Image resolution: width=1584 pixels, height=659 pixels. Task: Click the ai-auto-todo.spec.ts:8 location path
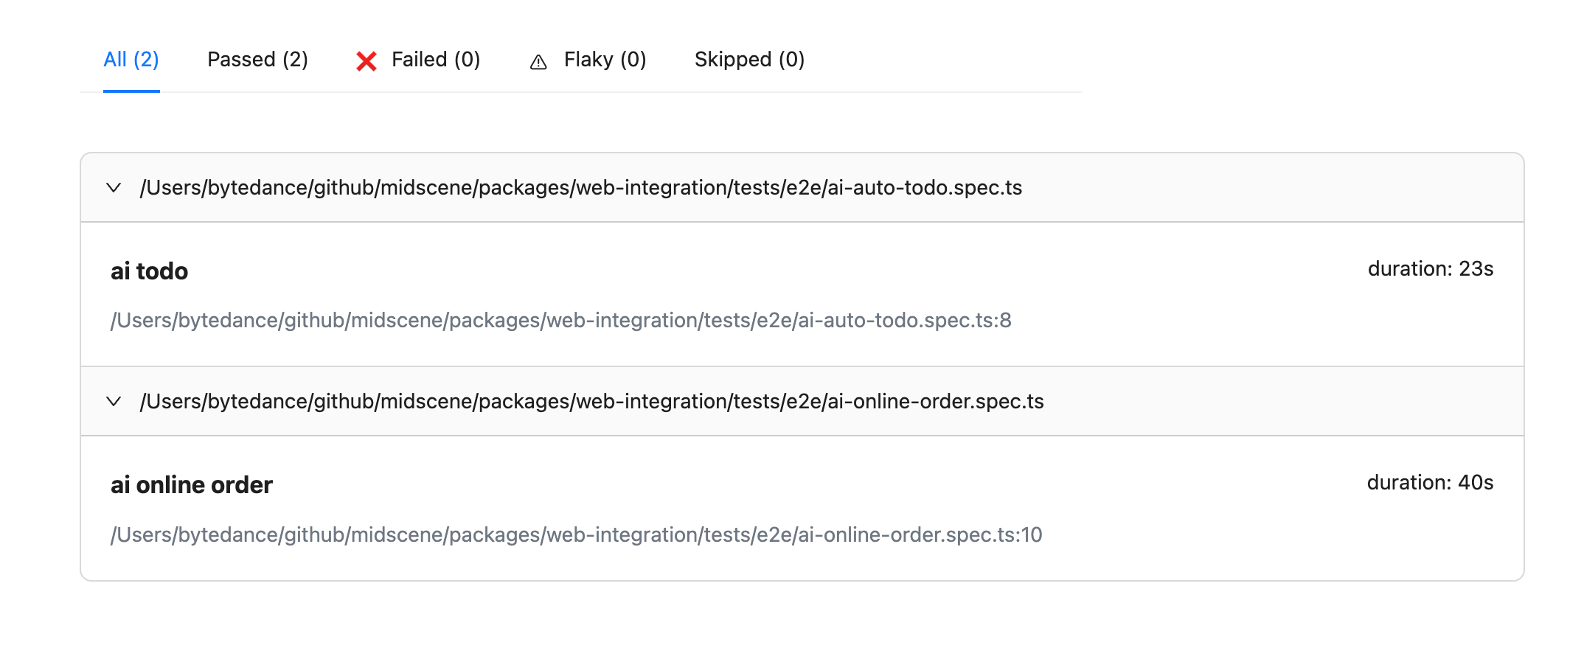pos(560,321)
